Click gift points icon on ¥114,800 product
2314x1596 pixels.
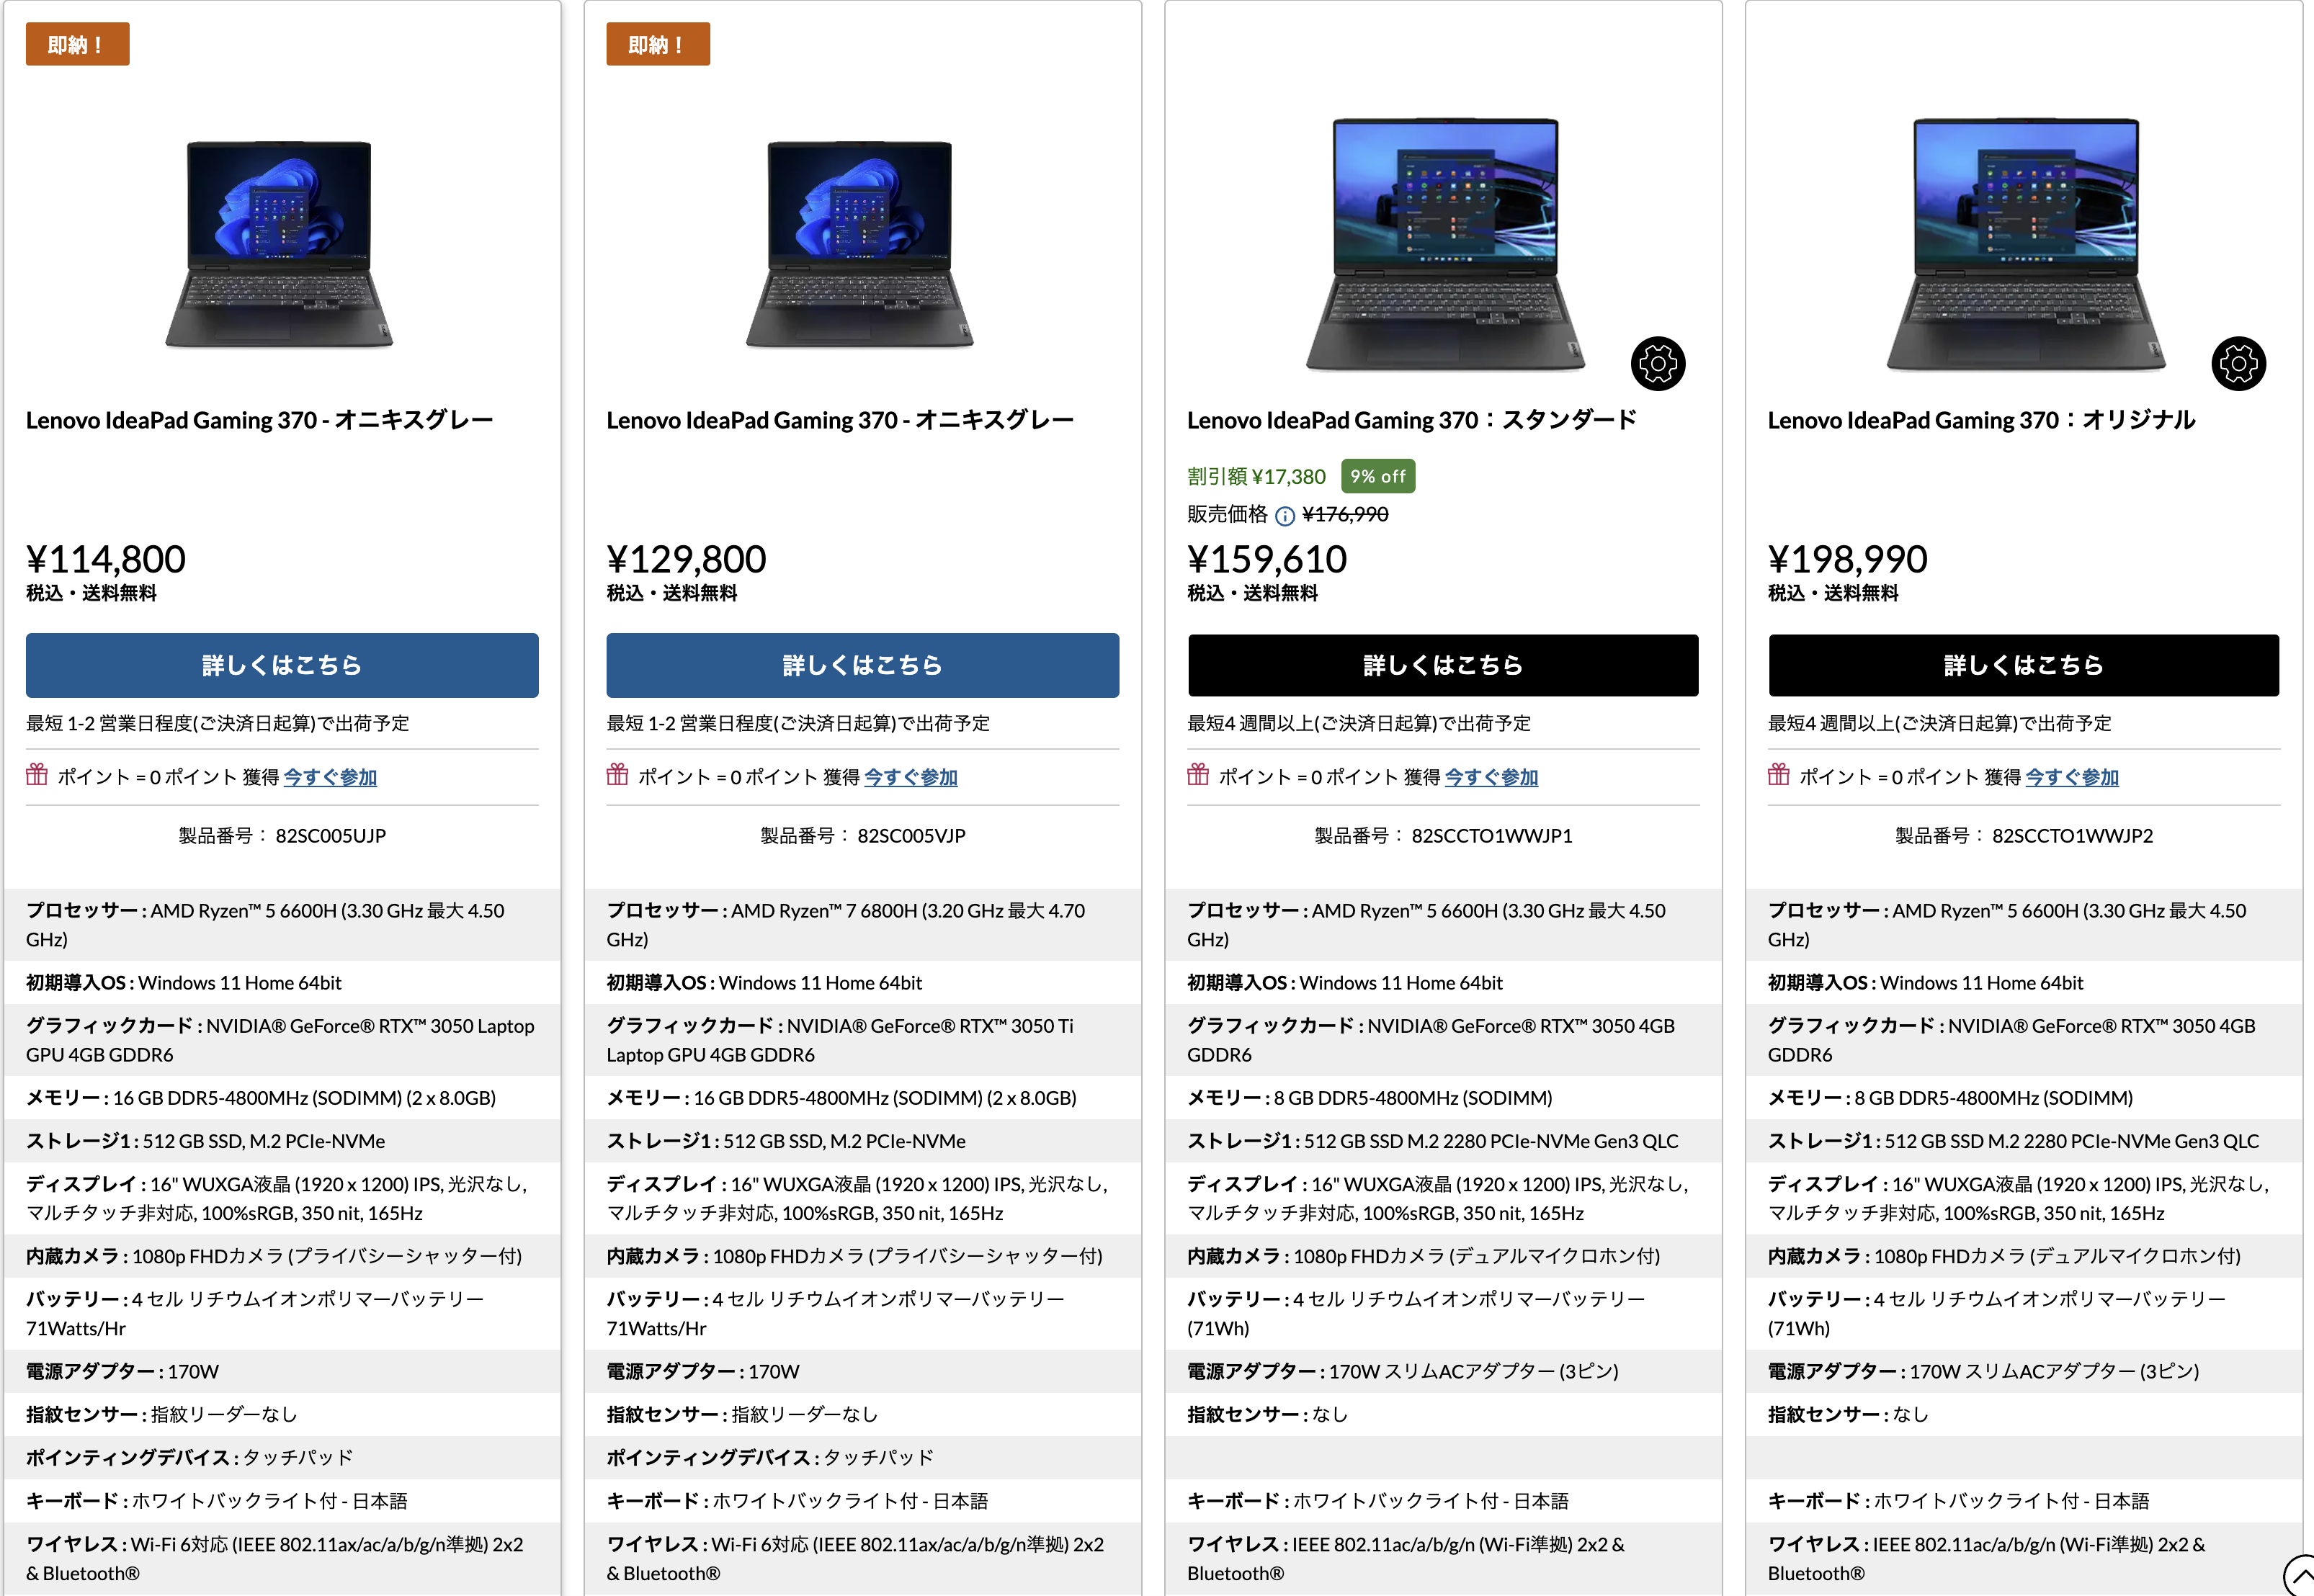tap(37, 774)
